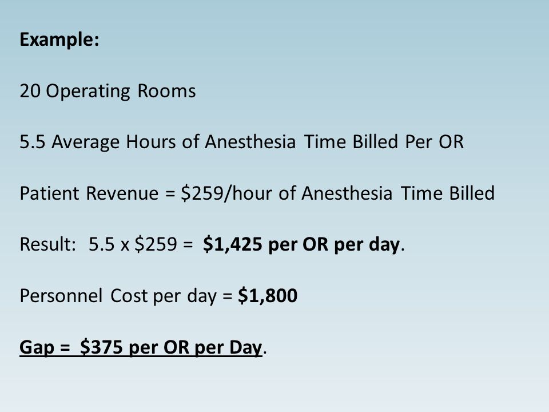Click "Personnel Cost per day" text
The width and height of the screenshot is (549, 412).
pos(118,296)
